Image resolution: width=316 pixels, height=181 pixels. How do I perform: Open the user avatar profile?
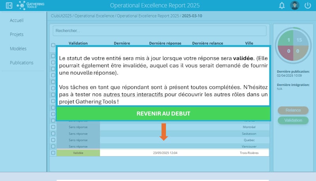pyautogui.click(x=295, y=6)
